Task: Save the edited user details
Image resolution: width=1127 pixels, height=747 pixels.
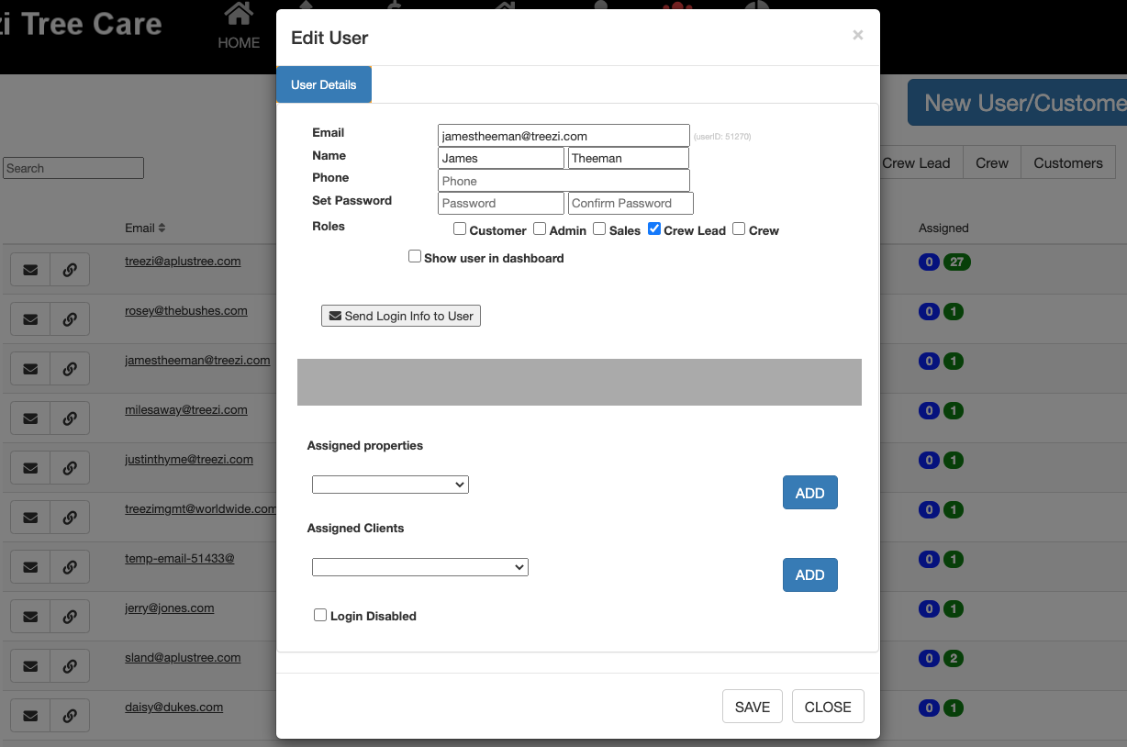Action: tap(752, 707)
